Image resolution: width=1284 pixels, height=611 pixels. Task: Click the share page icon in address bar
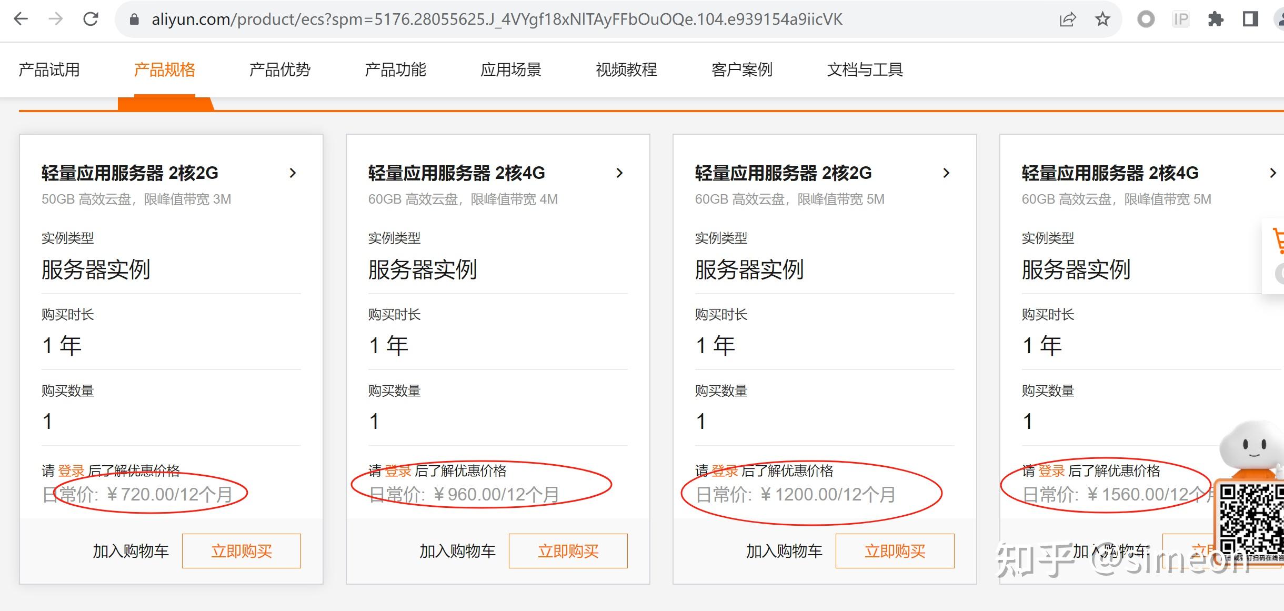(x=1067, y=20)
